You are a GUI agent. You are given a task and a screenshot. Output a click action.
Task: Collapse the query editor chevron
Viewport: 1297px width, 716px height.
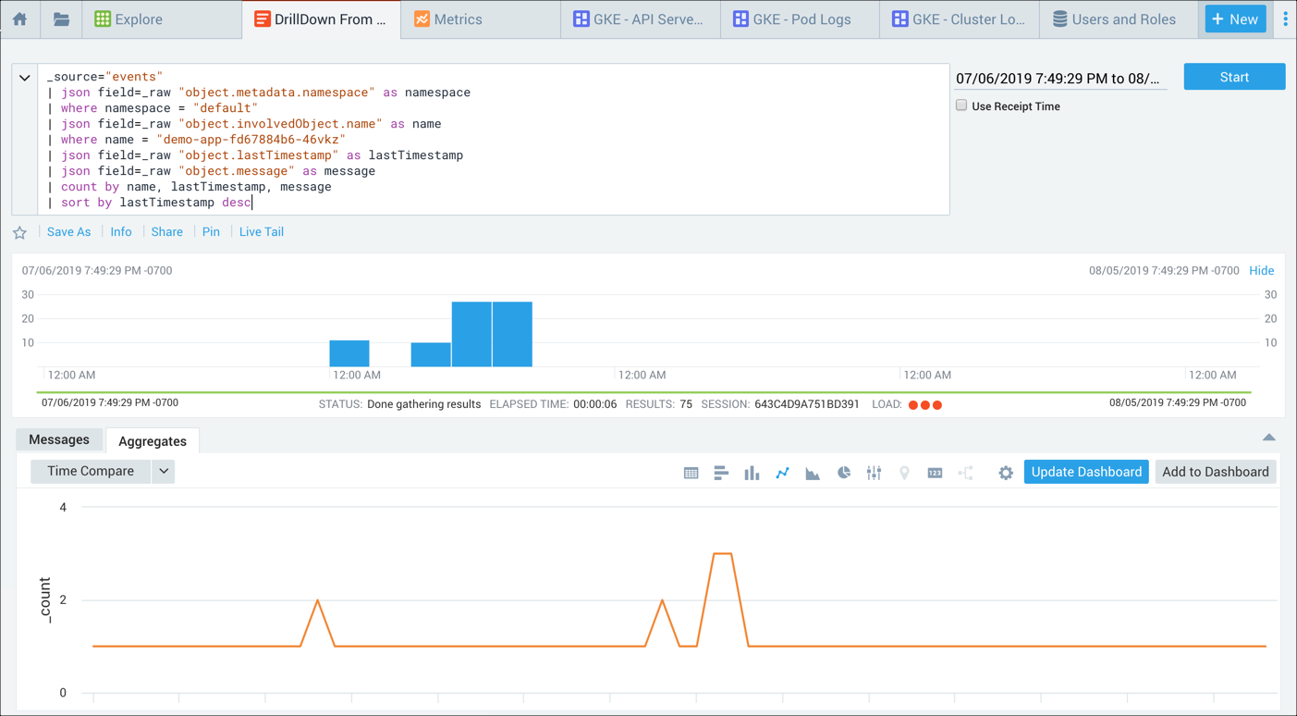[25, 79]
